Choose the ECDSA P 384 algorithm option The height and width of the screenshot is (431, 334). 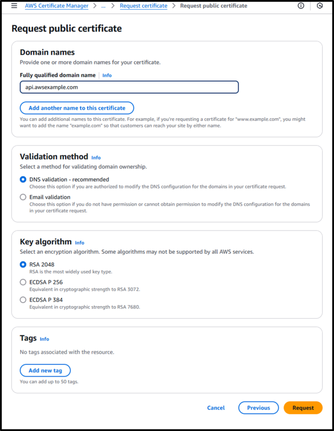point(23,300)
